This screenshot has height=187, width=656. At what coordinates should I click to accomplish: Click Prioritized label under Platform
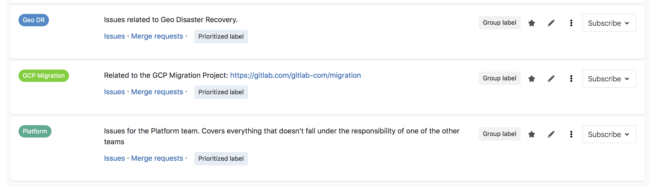click(221, 158)
